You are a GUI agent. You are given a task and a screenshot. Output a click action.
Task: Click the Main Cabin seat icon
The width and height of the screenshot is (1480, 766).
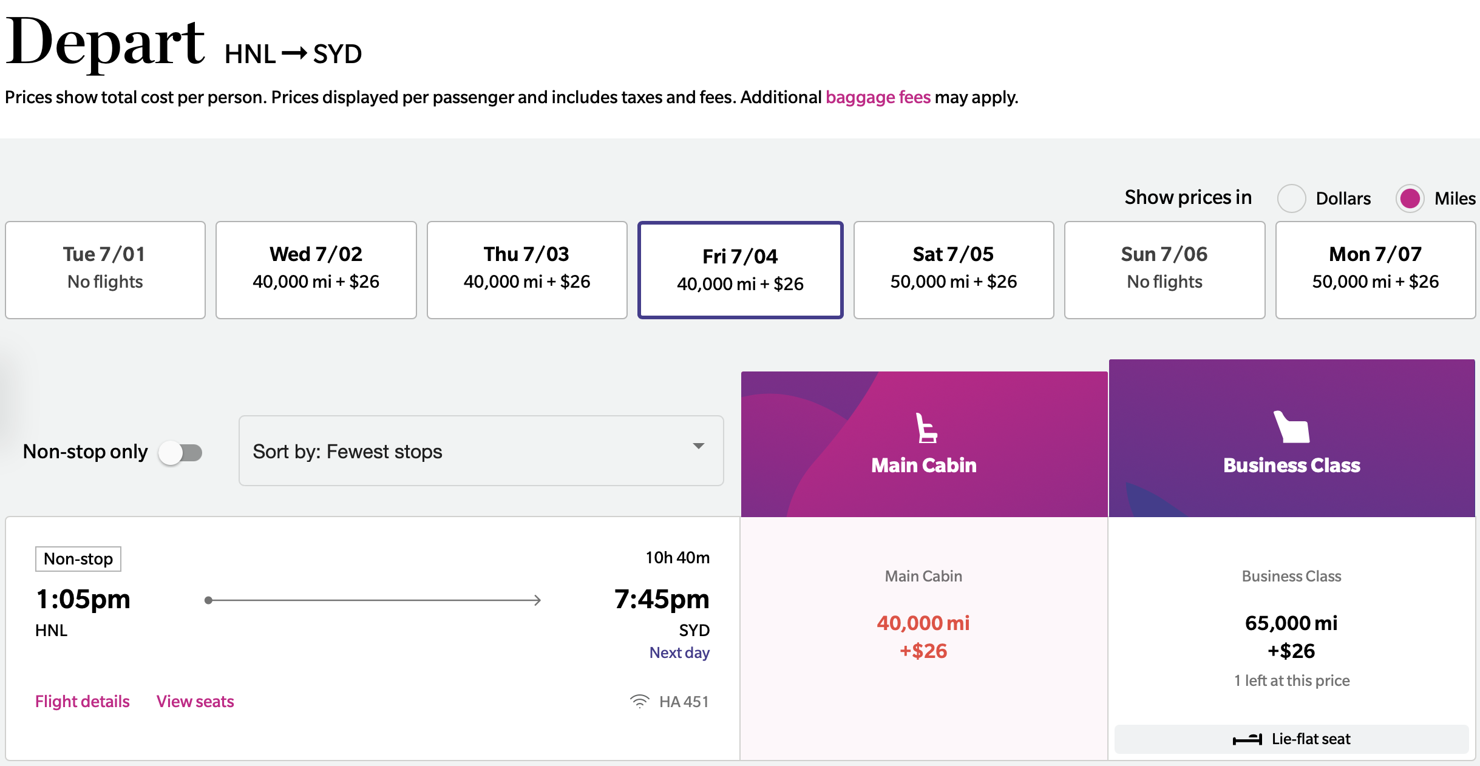pyautogui.click(x=926, y=428)
